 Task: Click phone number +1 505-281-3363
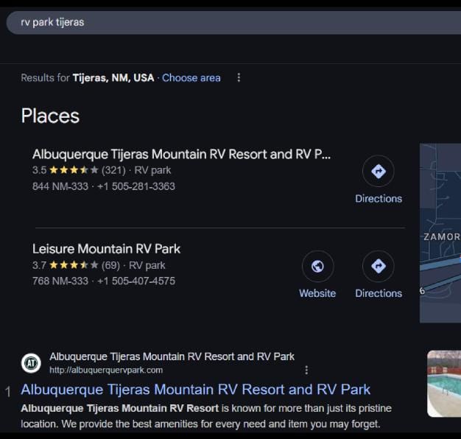click(136, 186)
